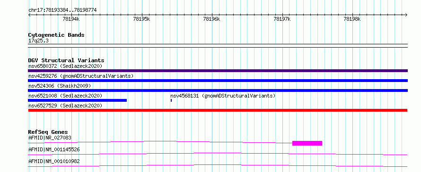Select the short blue nsv6521008 variant bar
The image size is (421, 172).
pos(77,100)
